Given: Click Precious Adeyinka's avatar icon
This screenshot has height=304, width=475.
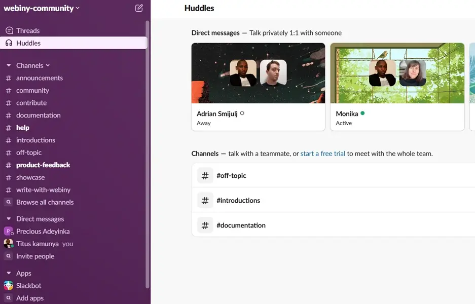Looking at the screenshot, I should (8, 232).
